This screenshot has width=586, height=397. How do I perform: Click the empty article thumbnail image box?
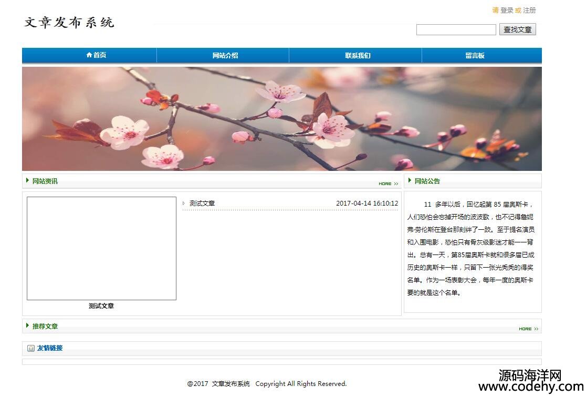coord(101,248)
